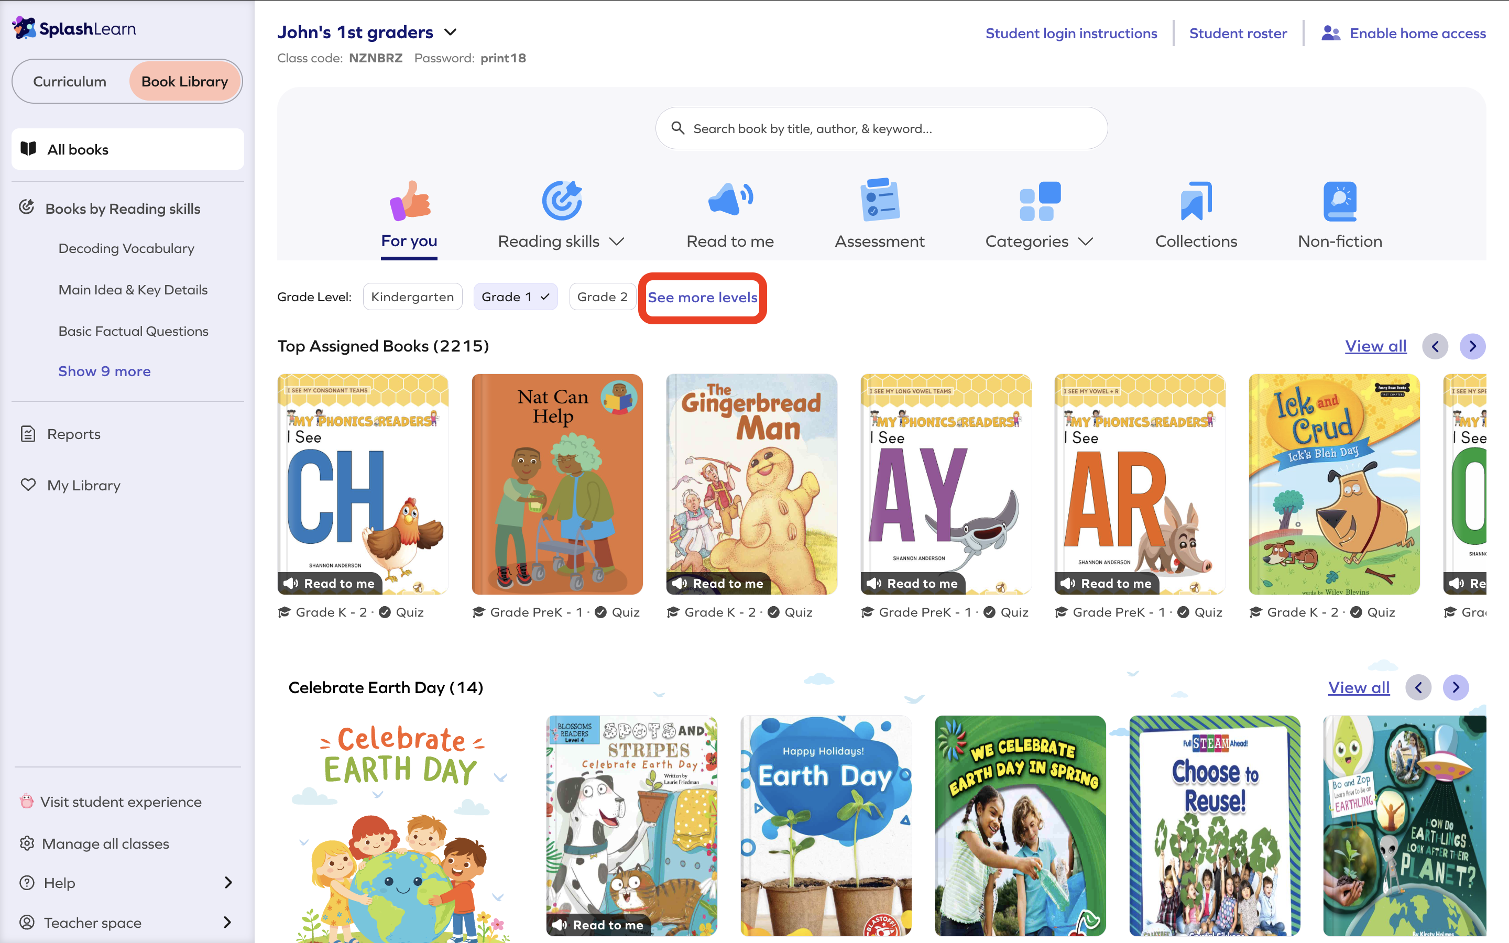Open the For you tab
Screen dimensions: 1509x943
tap(409, 241)
